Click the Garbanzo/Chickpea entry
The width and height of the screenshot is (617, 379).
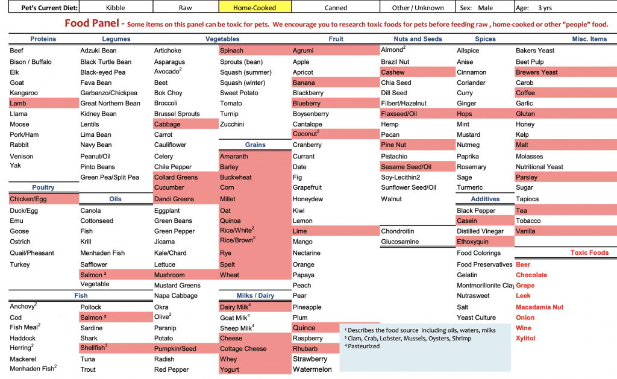pyautogui.click(x=109, y=93)
